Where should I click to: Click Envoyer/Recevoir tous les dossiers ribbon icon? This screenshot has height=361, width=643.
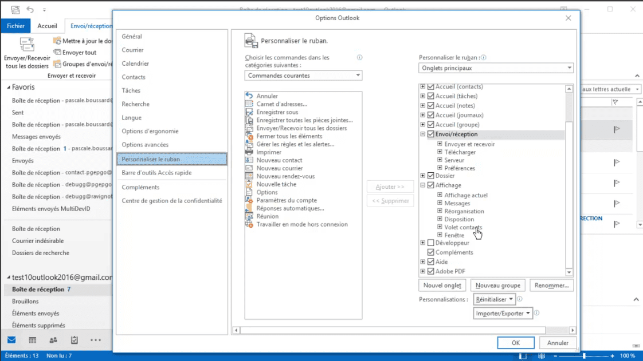(x=27, y=45)
